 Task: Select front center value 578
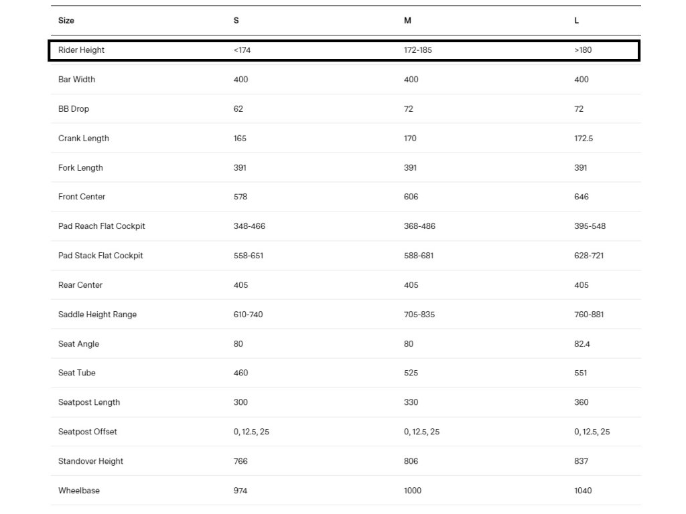click(241, 197)
